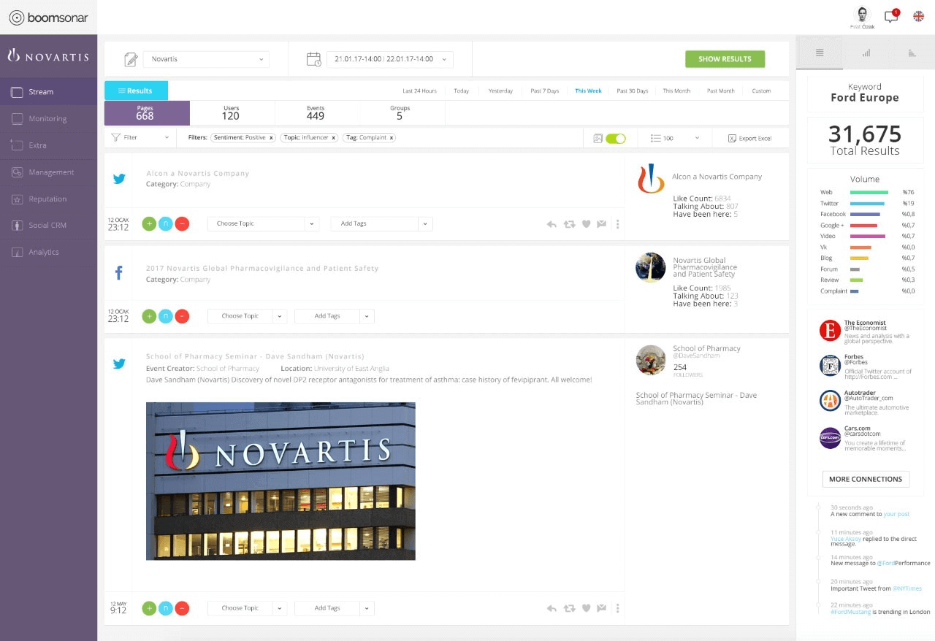Open the Novartis project dropdown
935x641 pixels.
(x=206, y=59)
